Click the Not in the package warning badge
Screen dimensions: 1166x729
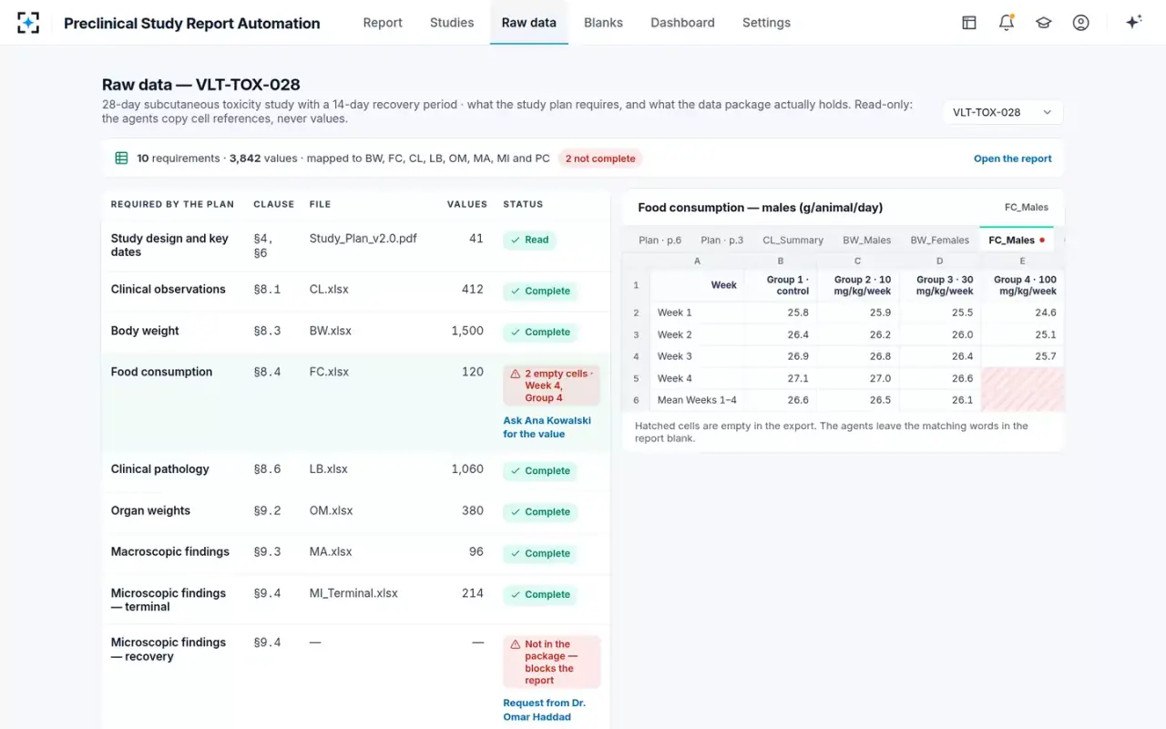(x=551, y=662)
